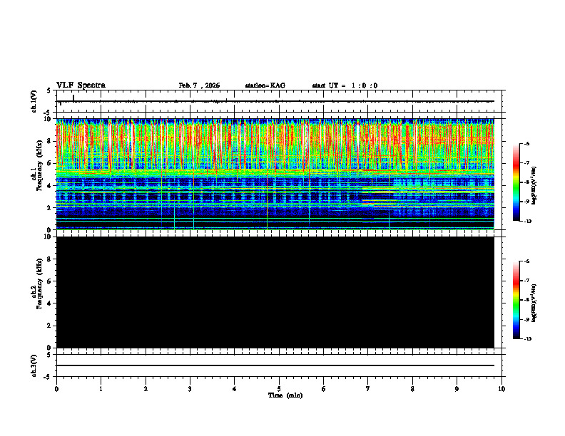This screenshot has width=565, height=436.
Task: Click time axis tick label "6"
Action: 324,389
